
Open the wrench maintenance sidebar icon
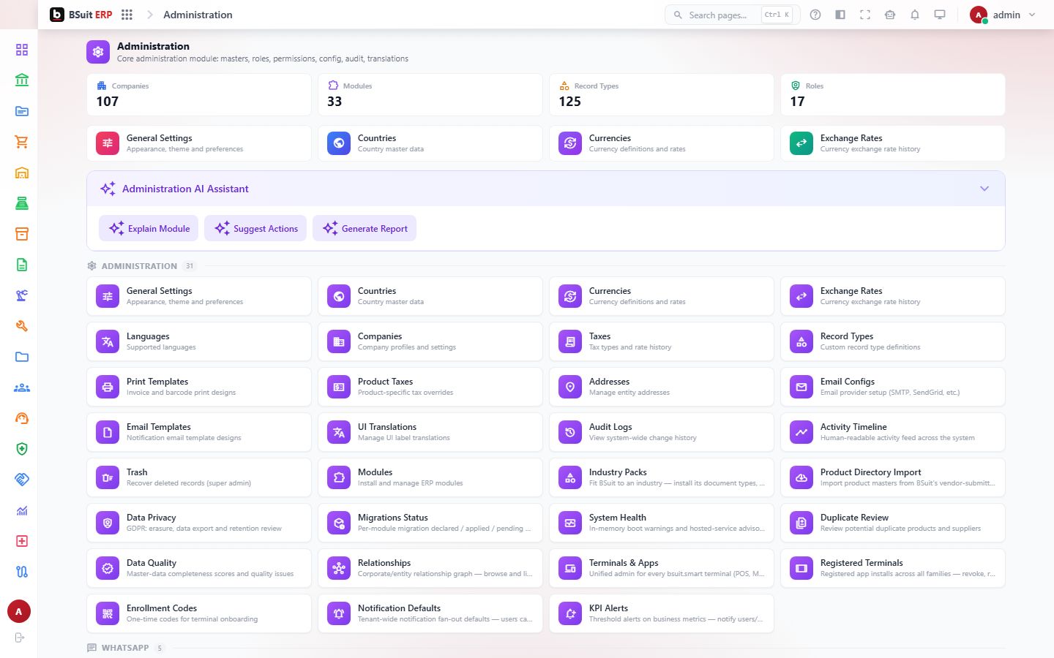pos(22,326)
